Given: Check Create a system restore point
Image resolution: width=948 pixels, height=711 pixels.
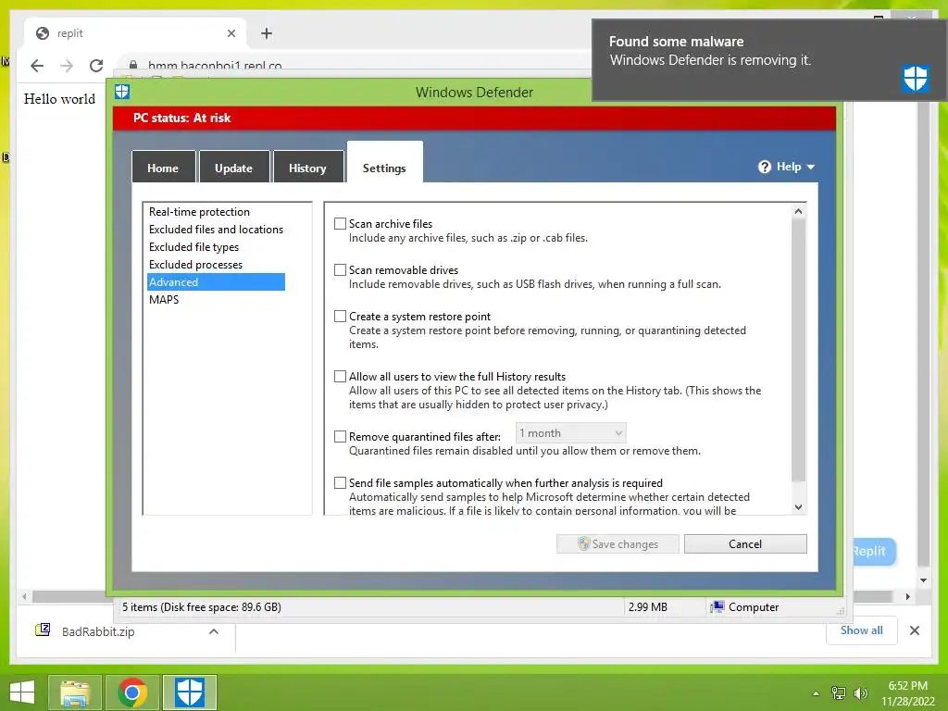Looking at the screenshot, I should tap(341, 317).
